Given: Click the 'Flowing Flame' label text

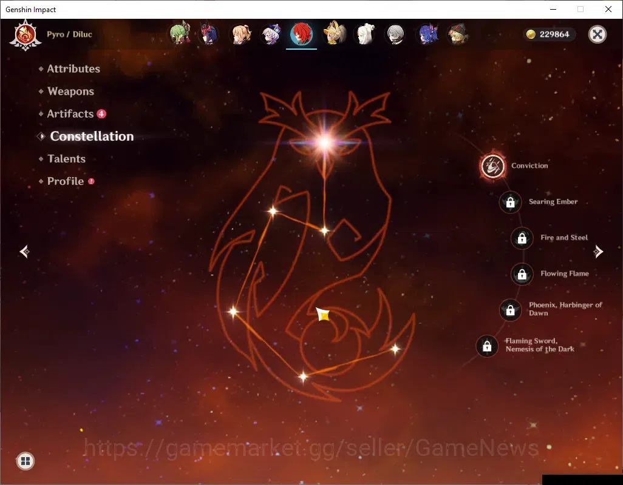Looking at the screenshot, I should click(565, 273).
